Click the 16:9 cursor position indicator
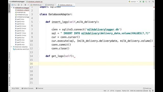 pyautogui.click(x=105, y=91)
